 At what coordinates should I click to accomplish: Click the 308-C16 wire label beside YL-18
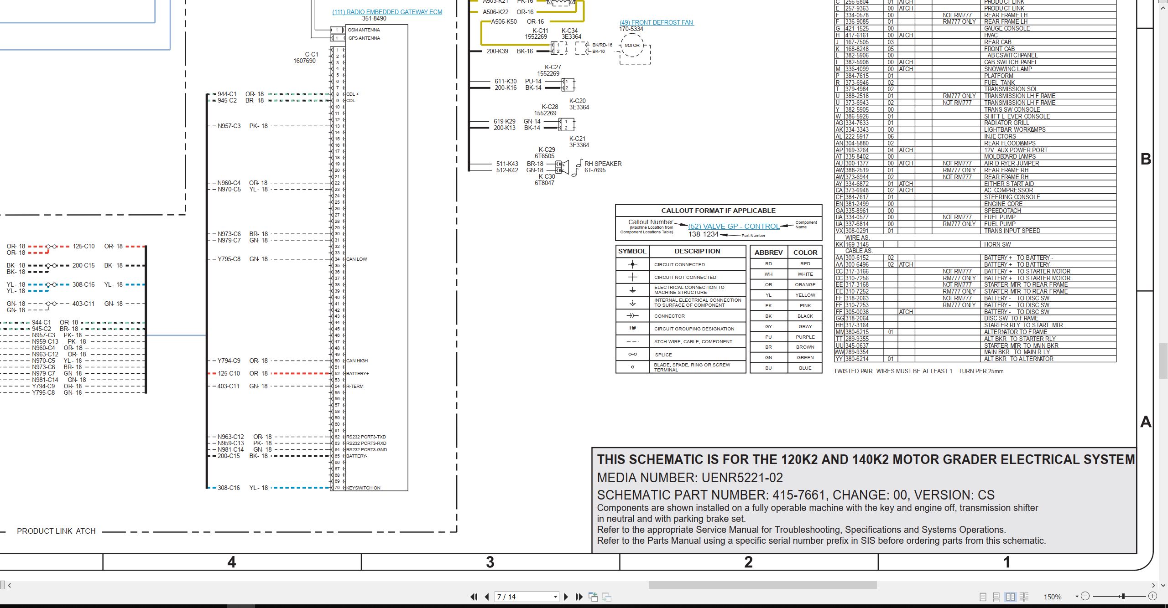click(x=229, y=488)
